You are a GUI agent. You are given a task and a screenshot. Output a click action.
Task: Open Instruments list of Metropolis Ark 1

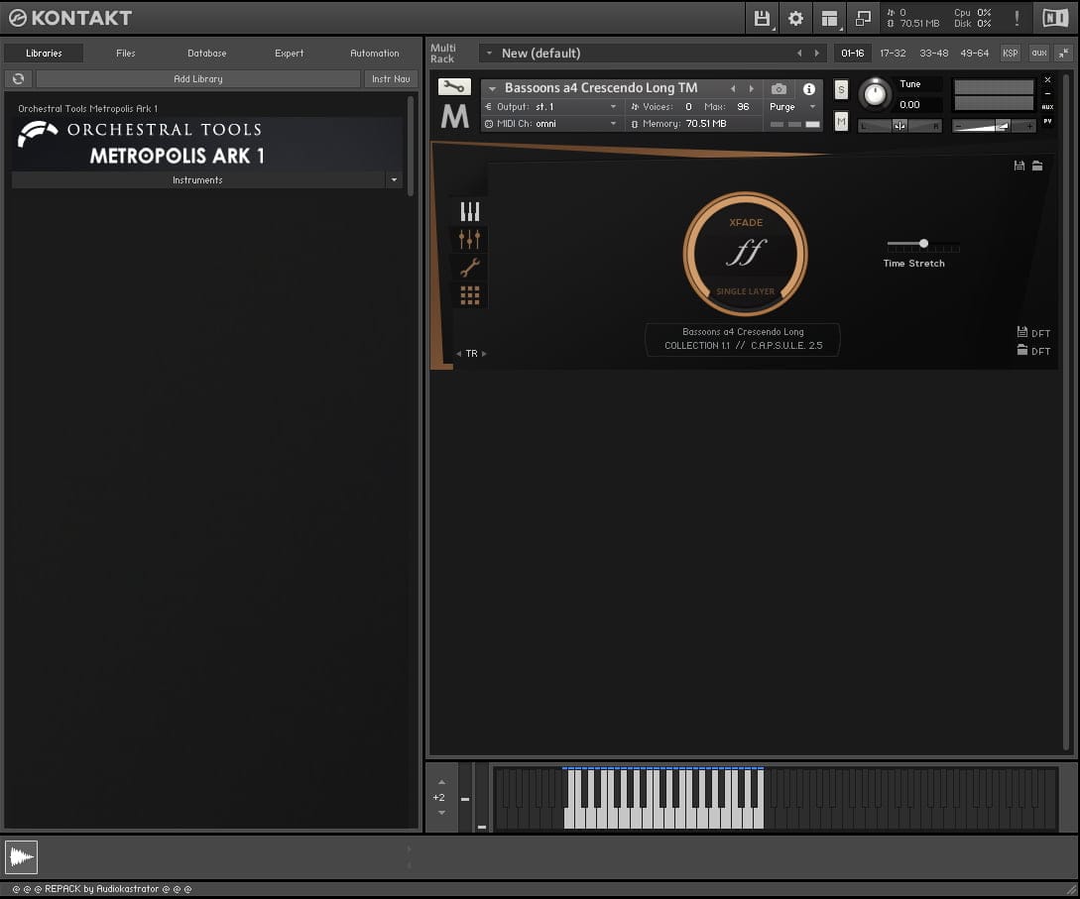click(x=197, y=179)
